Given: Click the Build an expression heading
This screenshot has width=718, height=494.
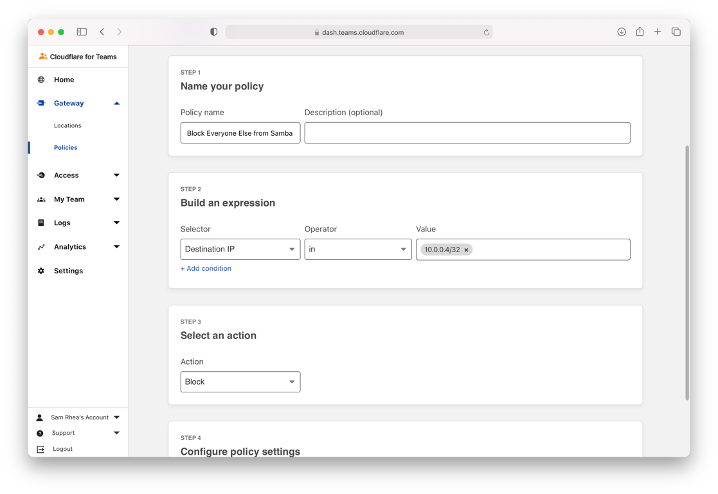Looking at the screenshot, I should point(228,203).
